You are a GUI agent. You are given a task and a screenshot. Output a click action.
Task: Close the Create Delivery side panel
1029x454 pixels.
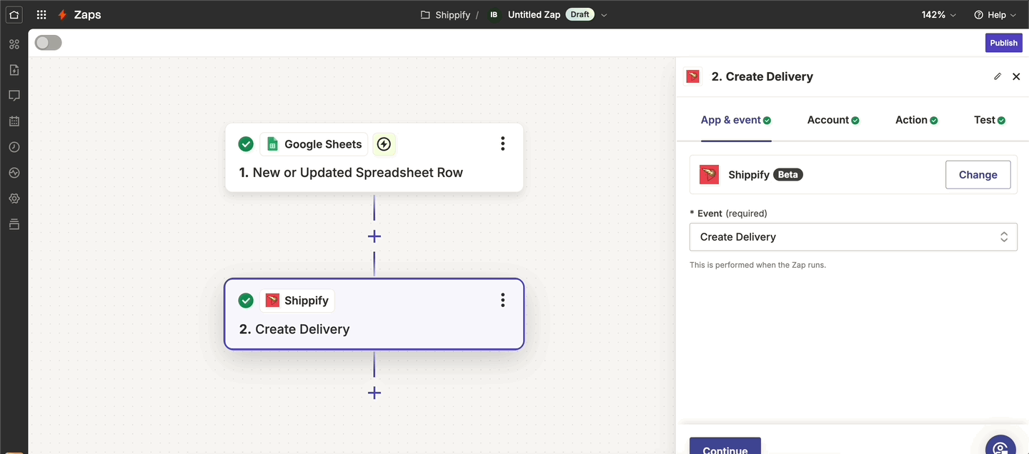click(1016, 76)
